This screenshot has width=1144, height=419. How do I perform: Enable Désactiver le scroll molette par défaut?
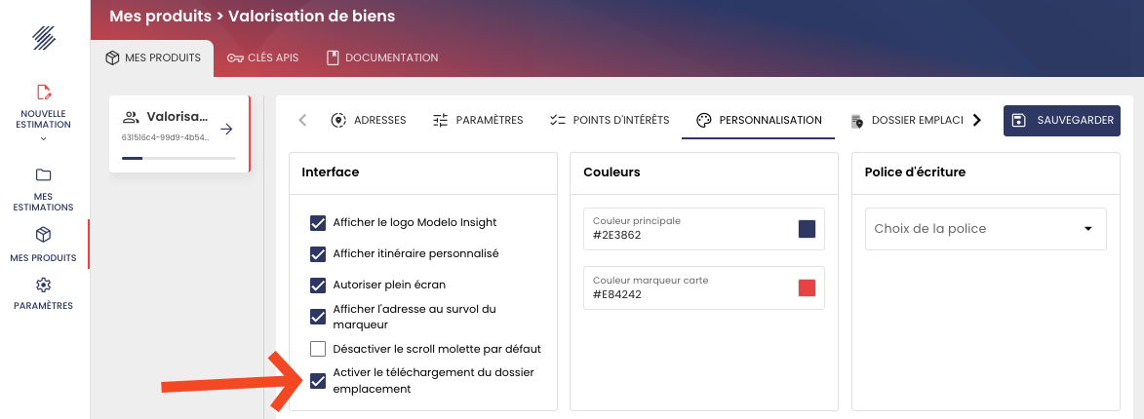tap(317, 349)
